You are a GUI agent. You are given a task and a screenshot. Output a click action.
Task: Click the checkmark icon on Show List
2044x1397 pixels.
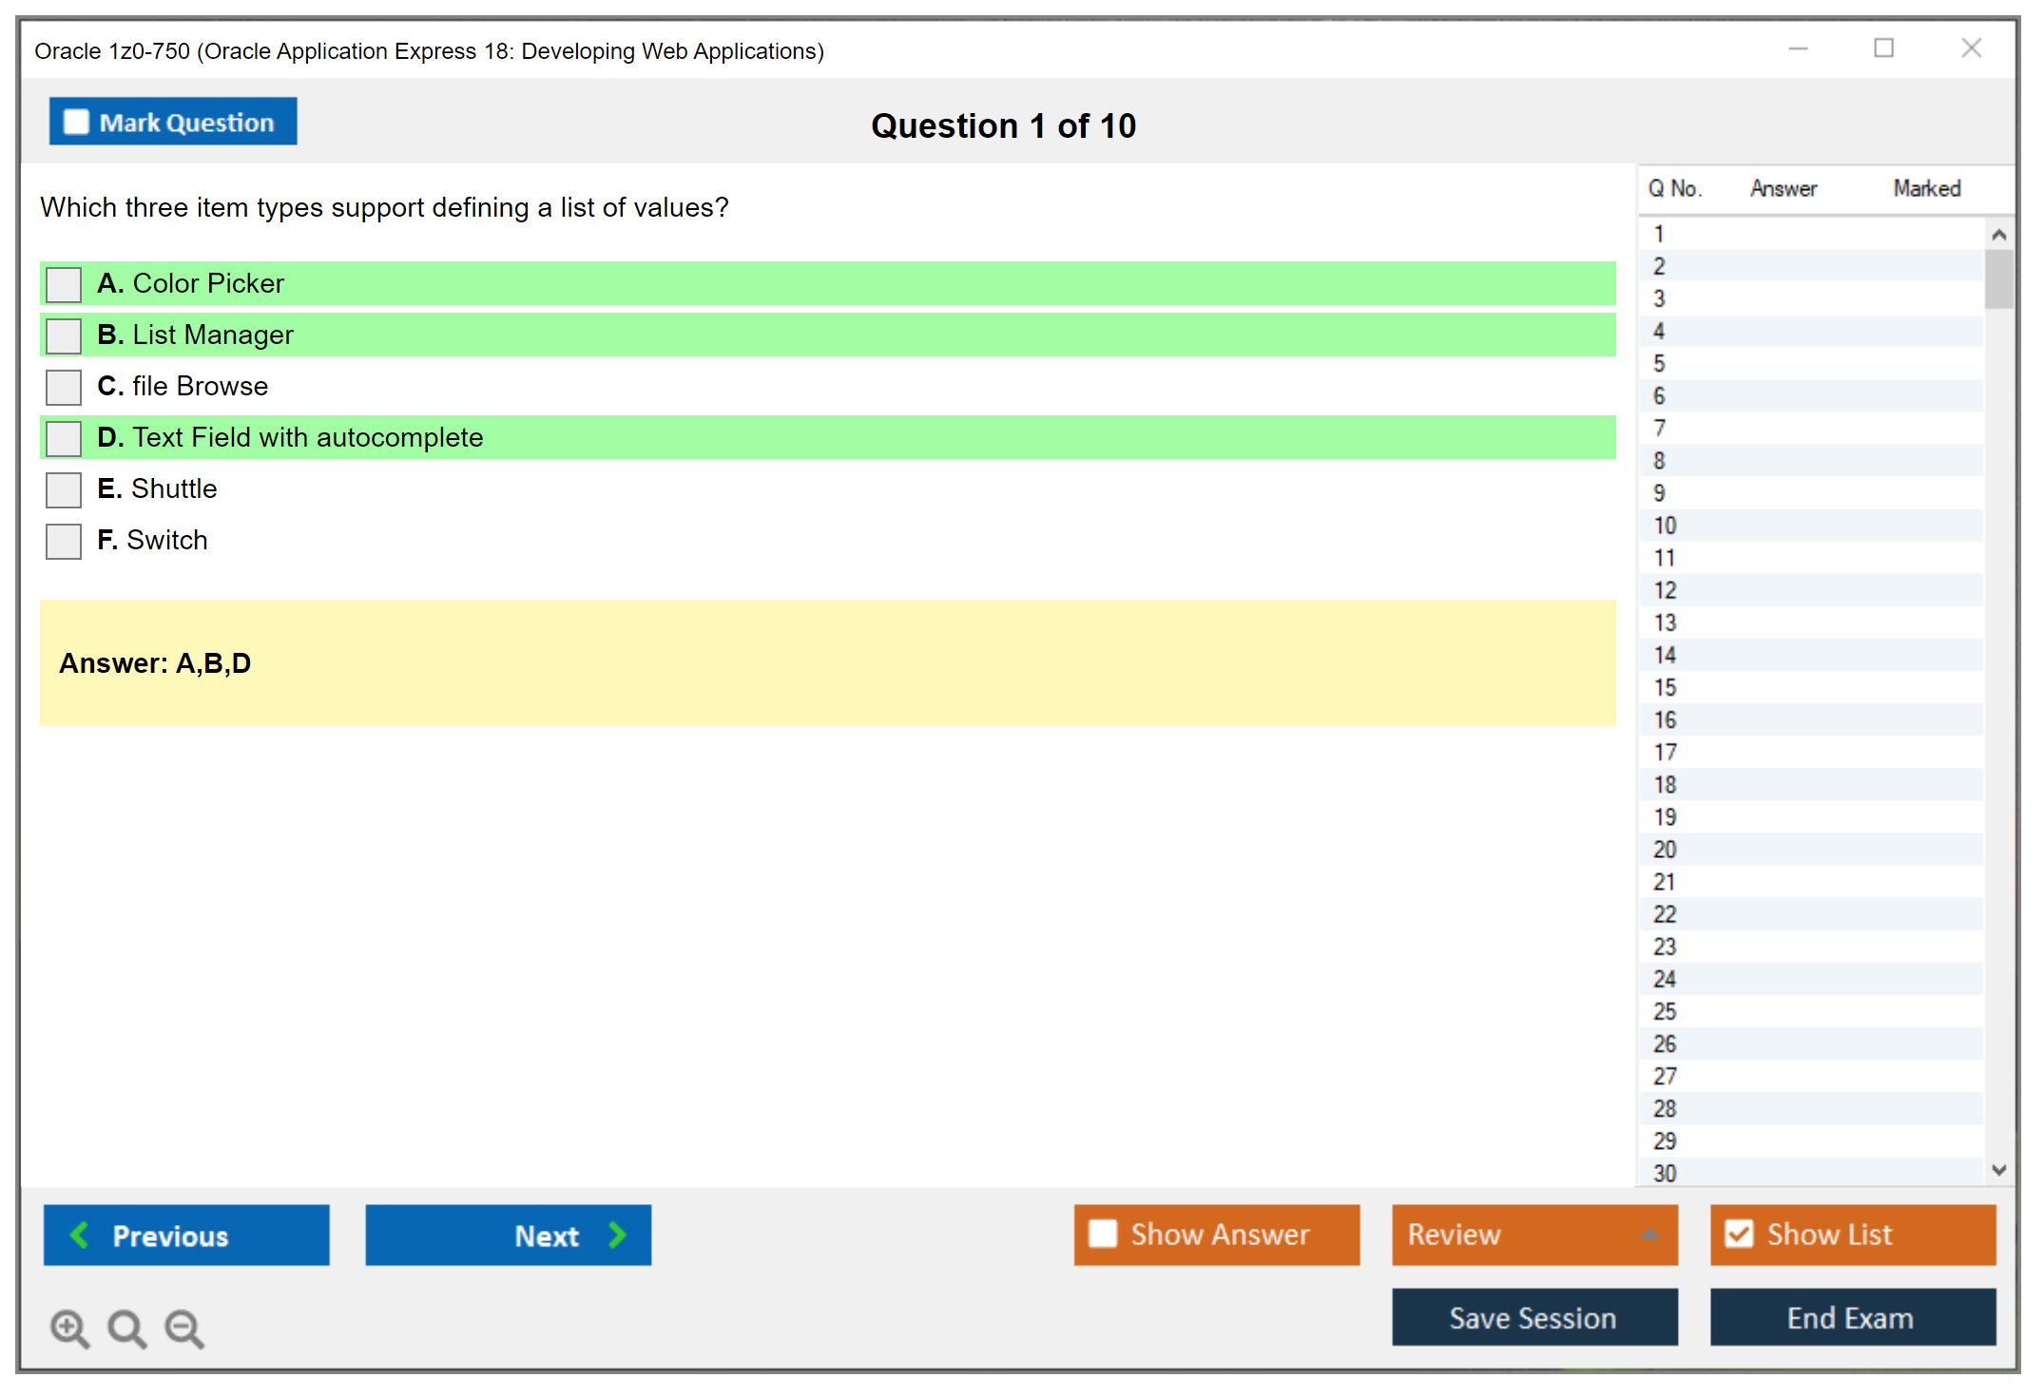point(1740,1234)
